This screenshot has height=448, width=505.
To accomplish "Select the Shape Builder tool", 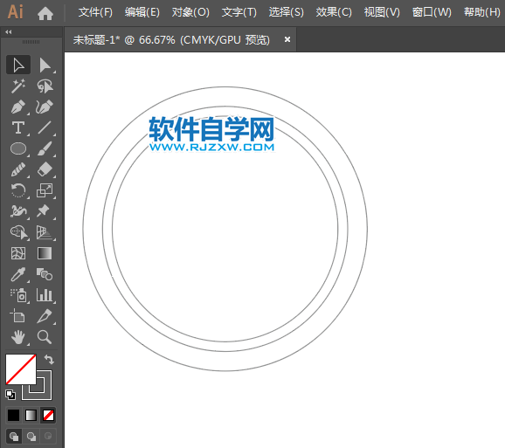I will 18,232.
